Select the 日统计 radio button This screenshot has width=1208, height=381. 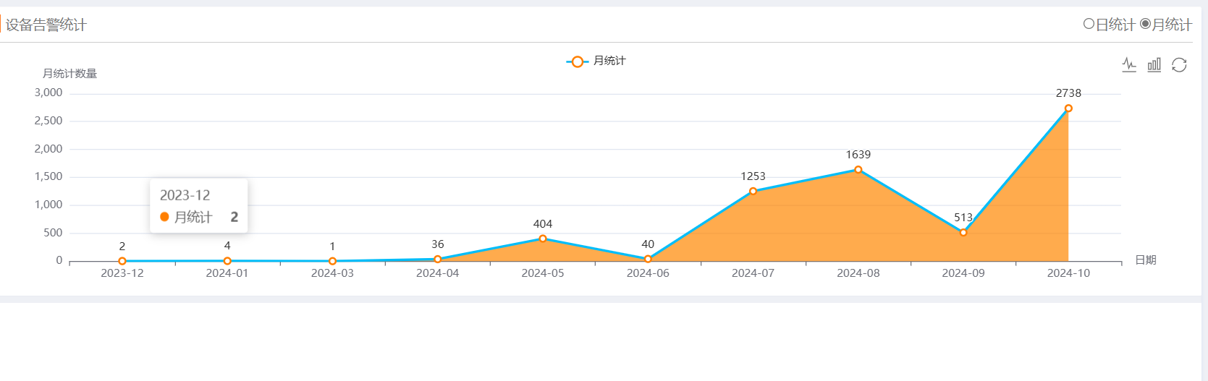point(1089,24)
